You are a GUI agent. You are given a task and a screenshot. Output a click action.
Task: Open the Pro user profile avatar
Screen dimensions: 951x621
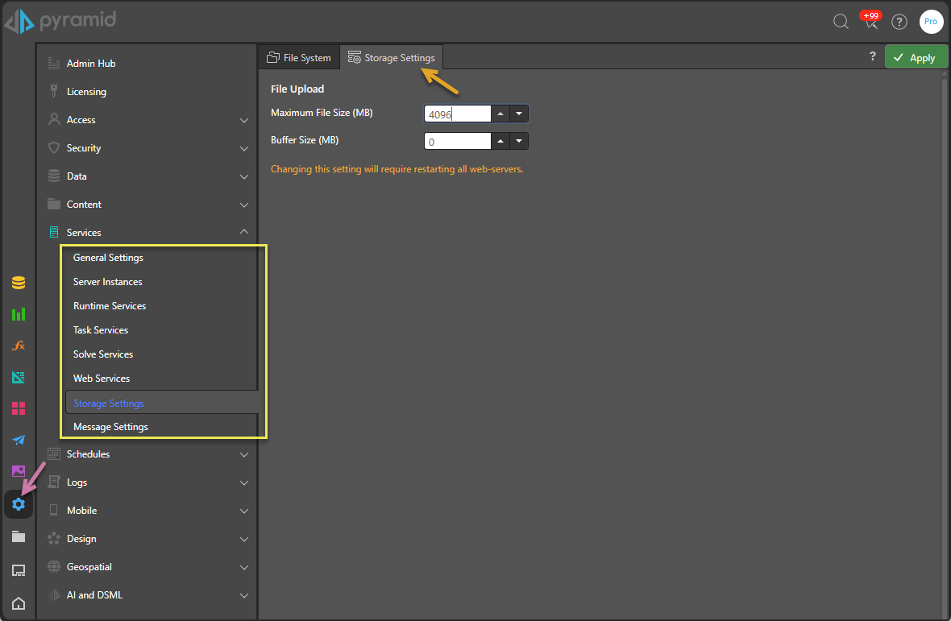pos(931,22)
